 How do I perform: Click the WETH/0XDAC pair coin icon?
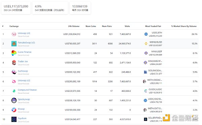(x=144, y=81)
